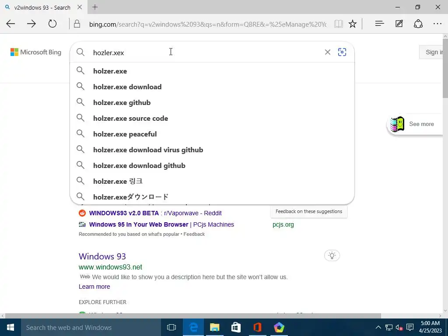Image resolution: width=448 pixels, height=336 pixels.
Task: Refresh the current page
Action: [x=52, y=24]
